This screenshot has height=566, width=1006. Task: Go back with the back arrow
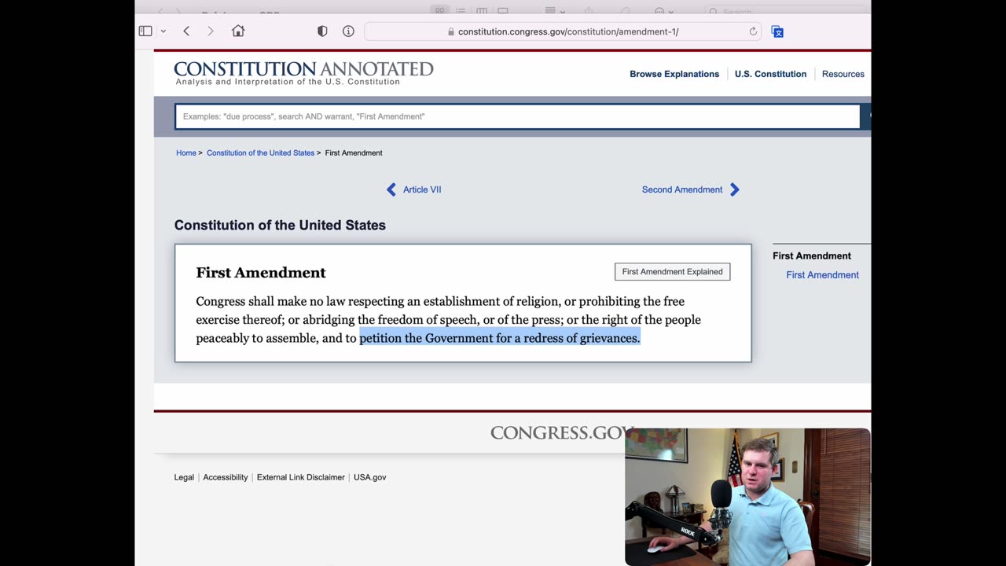click(x=186, y=31)
